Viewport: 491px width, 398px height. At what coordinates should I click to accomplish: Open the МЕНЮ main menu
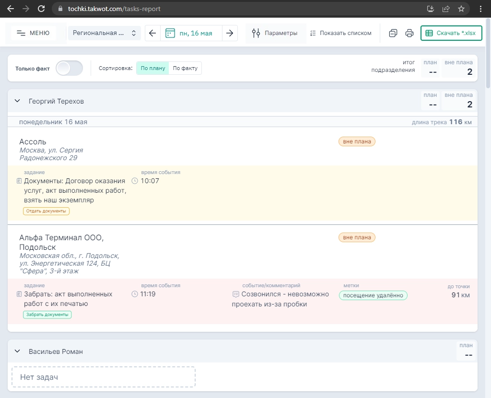33,33
